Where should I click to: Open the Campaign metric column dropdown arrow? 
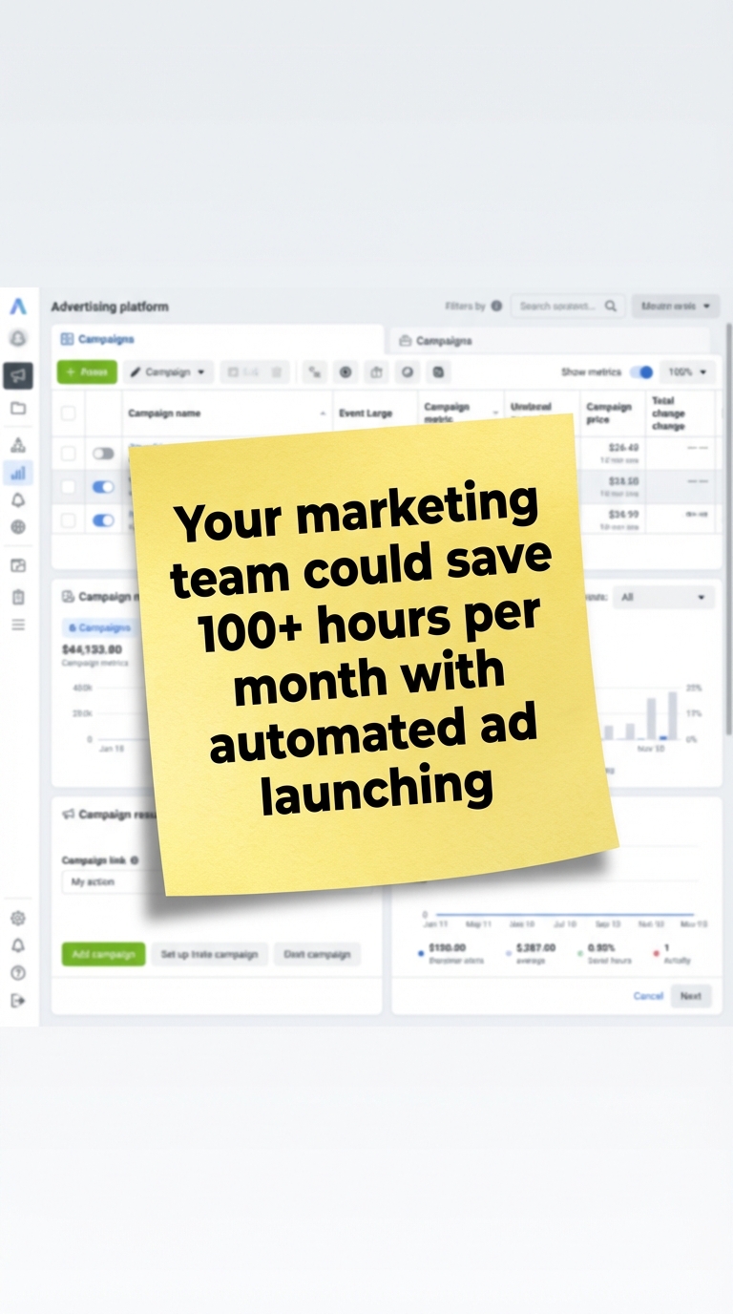pos(495,413)
